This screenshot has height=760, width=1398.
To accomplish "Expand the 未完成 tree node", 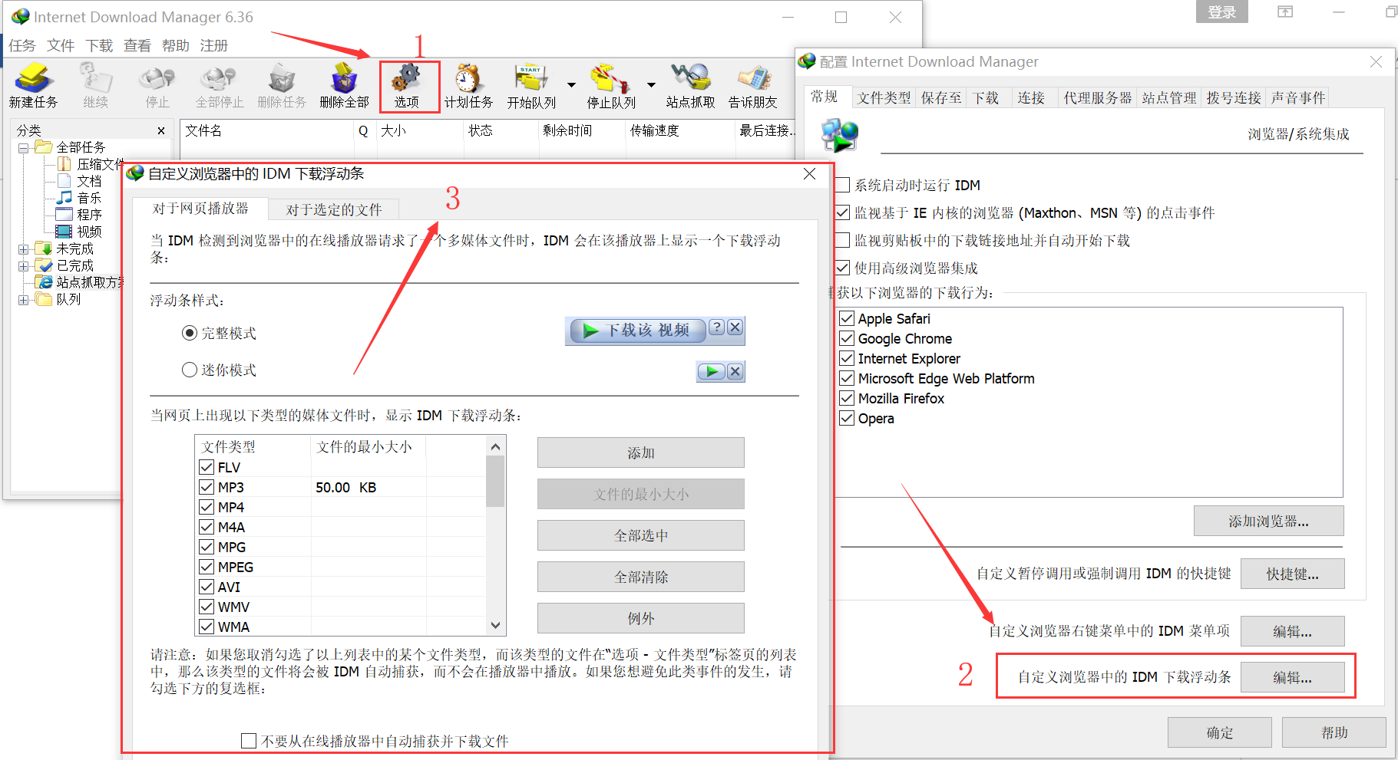I will (x=24, y=249).
